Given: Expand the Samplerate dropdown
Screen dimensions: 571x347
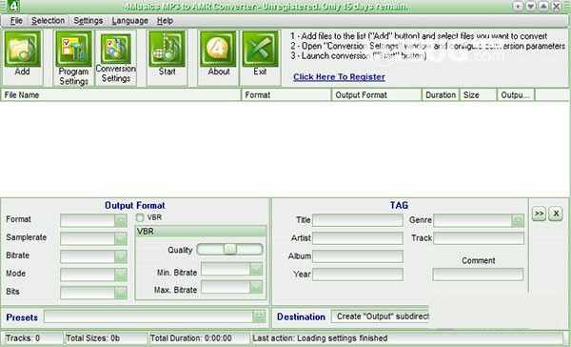Looking at the screenshot, I should [121, 238].
